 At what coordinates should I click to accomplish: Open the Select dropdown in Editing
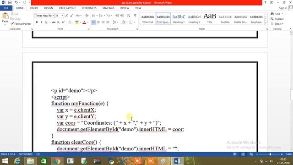click(277, 24)
